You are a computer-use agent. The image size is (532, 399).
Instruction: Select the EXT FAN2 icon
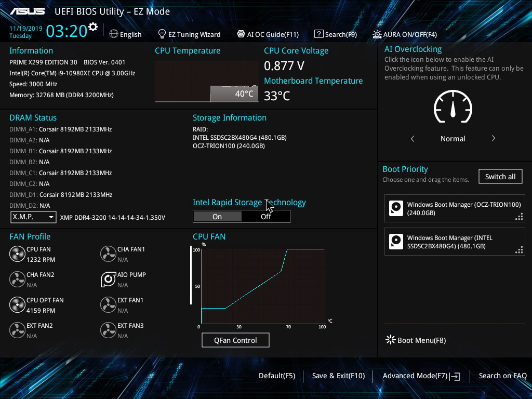17,330
